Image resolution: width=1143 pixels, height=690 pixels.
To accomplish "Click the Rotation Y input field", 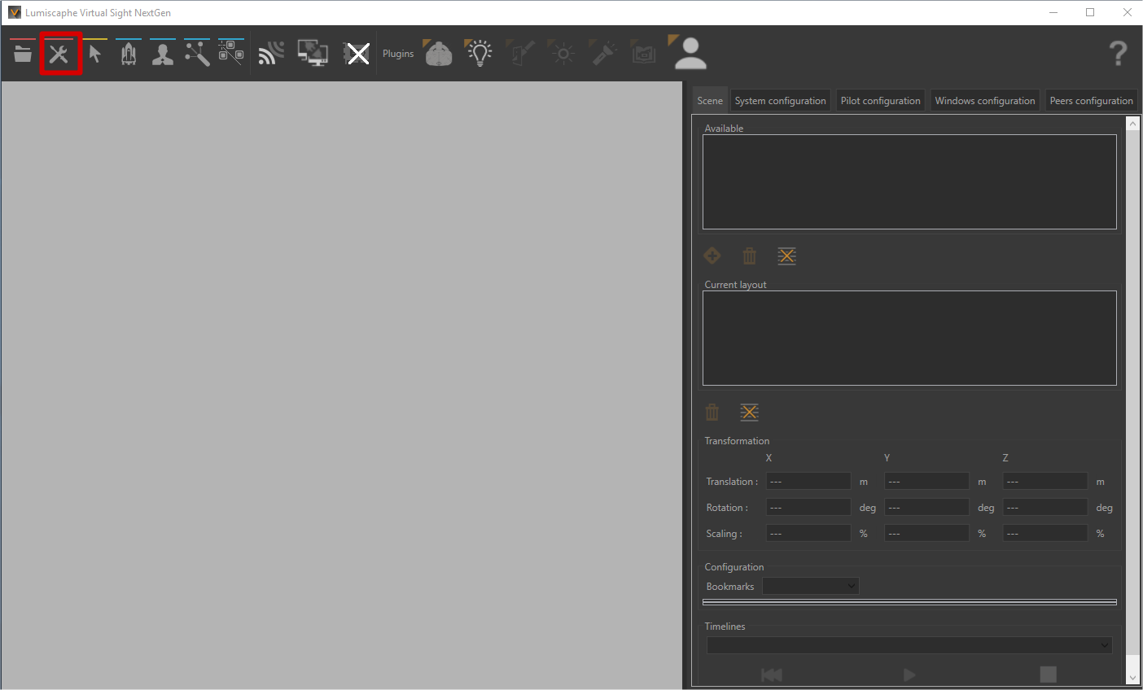I will [x=926, y=508].
